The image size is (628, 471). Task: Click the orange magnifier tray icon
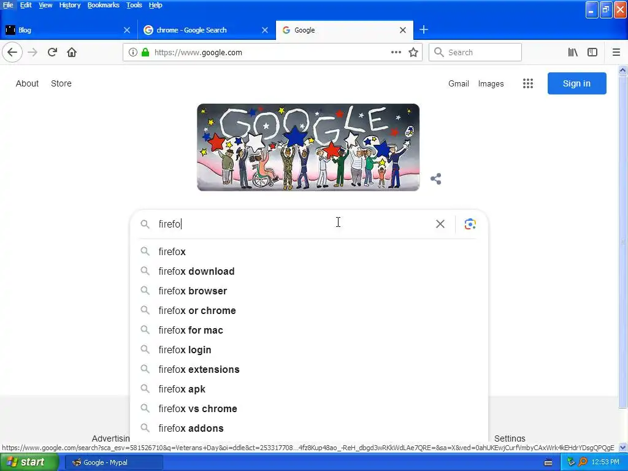point(583,462)
